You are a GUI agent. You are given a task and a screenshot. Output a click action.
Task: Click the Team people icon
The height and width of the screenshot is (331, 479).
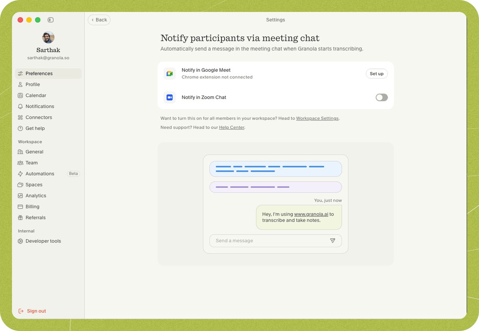click(20, 163)
